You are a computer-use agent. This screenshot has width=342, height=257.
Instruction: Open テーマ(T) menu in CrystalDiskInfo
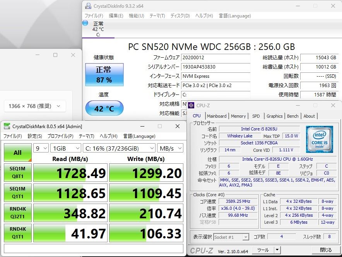(x=157, y=16)
